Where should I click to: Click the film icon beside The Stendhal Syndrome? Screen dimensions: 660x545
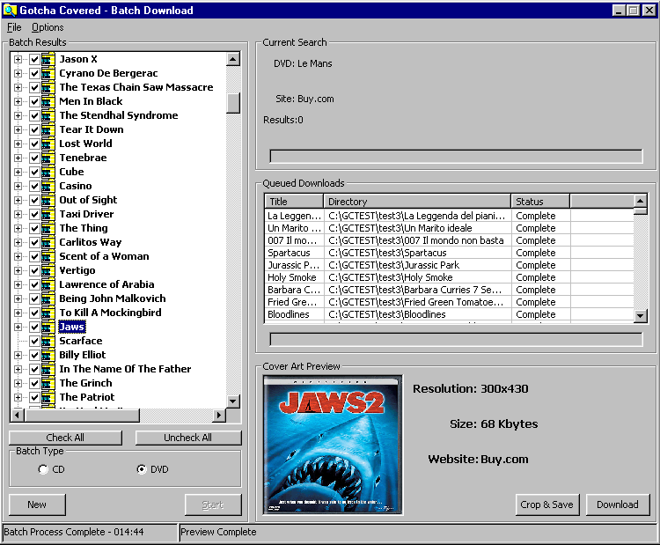(48, 115)
